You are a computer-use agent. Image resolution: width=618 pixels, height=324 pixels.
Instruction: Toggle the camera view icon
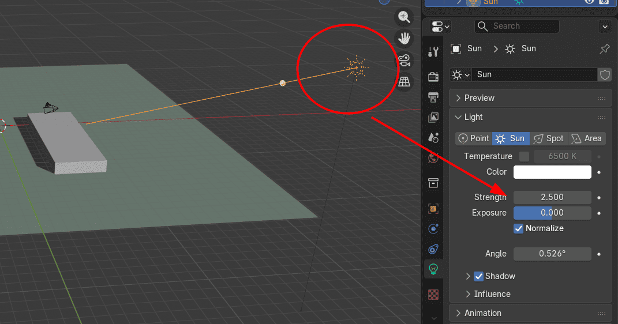coord(404,61)
